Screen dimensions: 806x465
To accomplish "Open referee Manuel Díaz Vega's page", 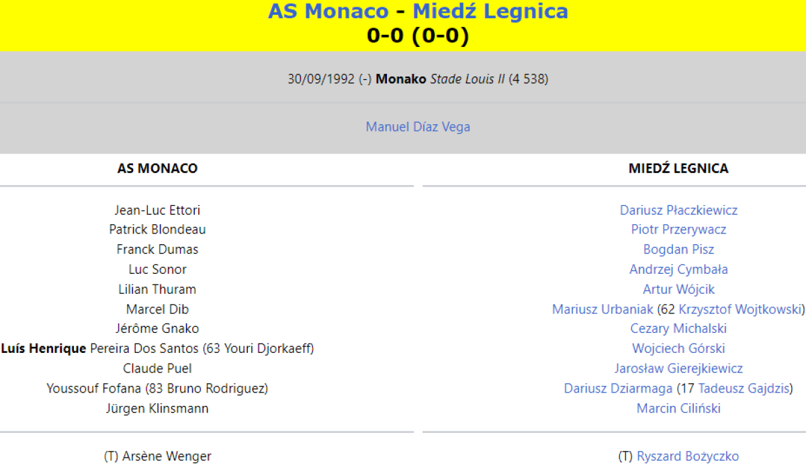I will click(418, 127).
